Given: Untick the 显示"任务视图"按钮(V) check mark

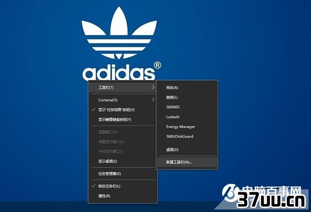Looking at the screenshot, I should [94, 109].
